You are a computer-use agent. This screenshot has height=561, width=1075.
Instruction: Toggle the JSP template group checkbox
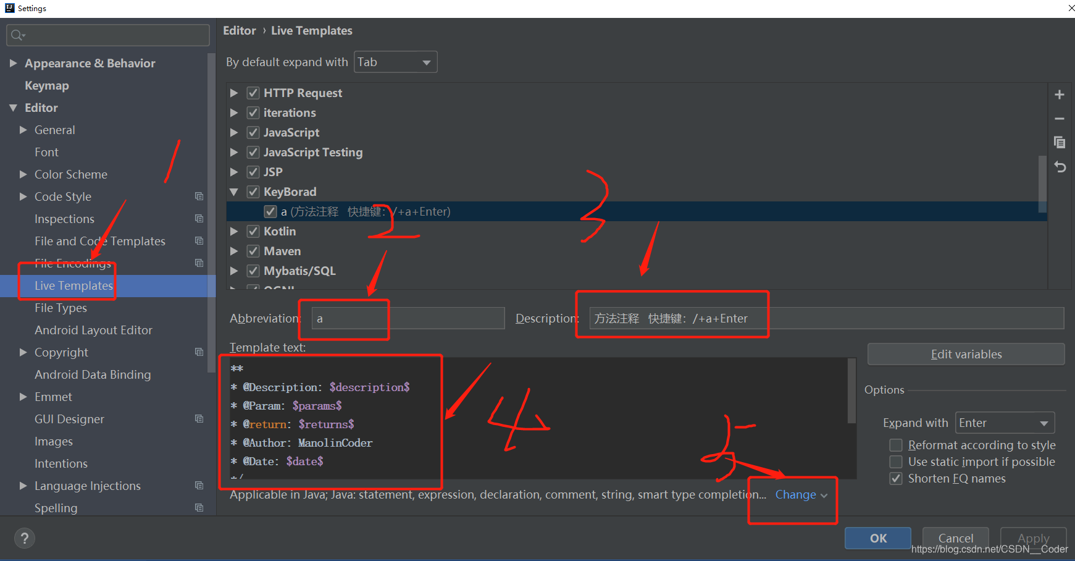click(x=253, y=172)
